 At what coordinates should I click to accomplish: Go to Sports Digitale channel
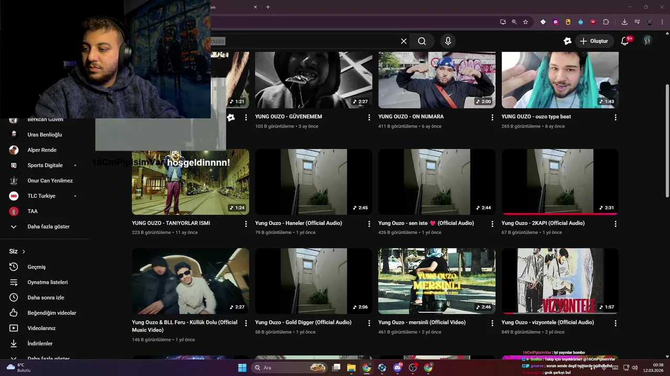(x=44, y=165)
